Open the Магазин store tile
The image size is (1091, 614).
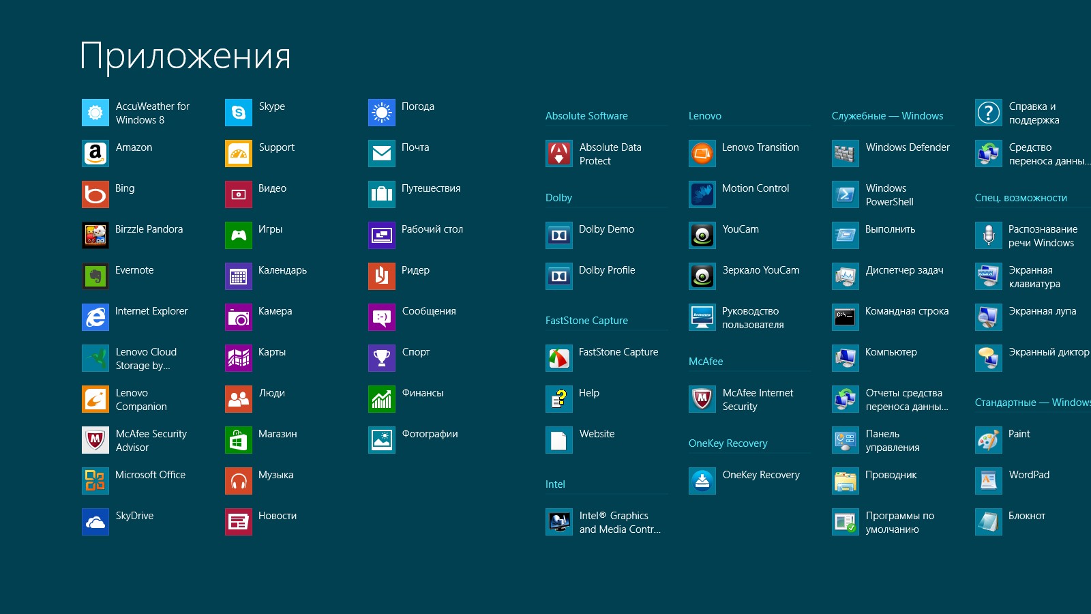coord(238,440)
